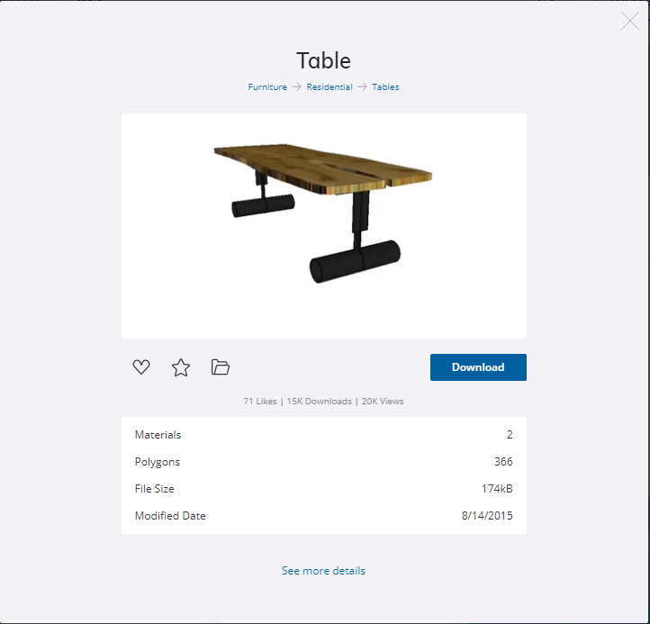This screenshot has height=624, width=650.
Task: Download the Table model
Action: pos(478,367)
